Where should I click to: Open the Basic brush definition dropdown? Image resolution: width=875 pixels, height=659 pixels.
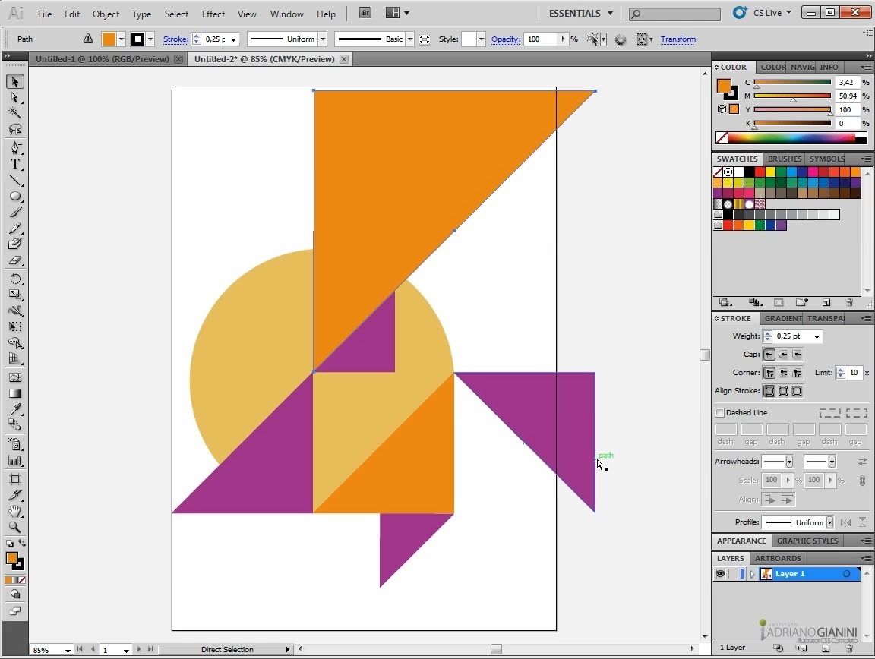(410, 39)
